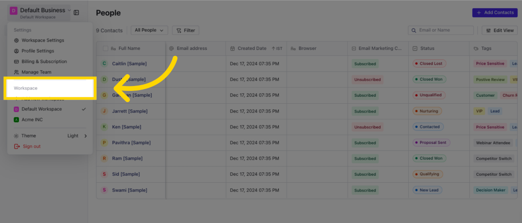Click the magnifier icon in search box

point(414,30)
